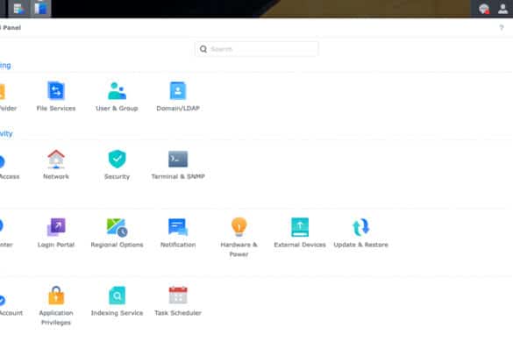513x342 pixels.
Task: Open Task Scheduler
Action: click(x=178, y=301)
